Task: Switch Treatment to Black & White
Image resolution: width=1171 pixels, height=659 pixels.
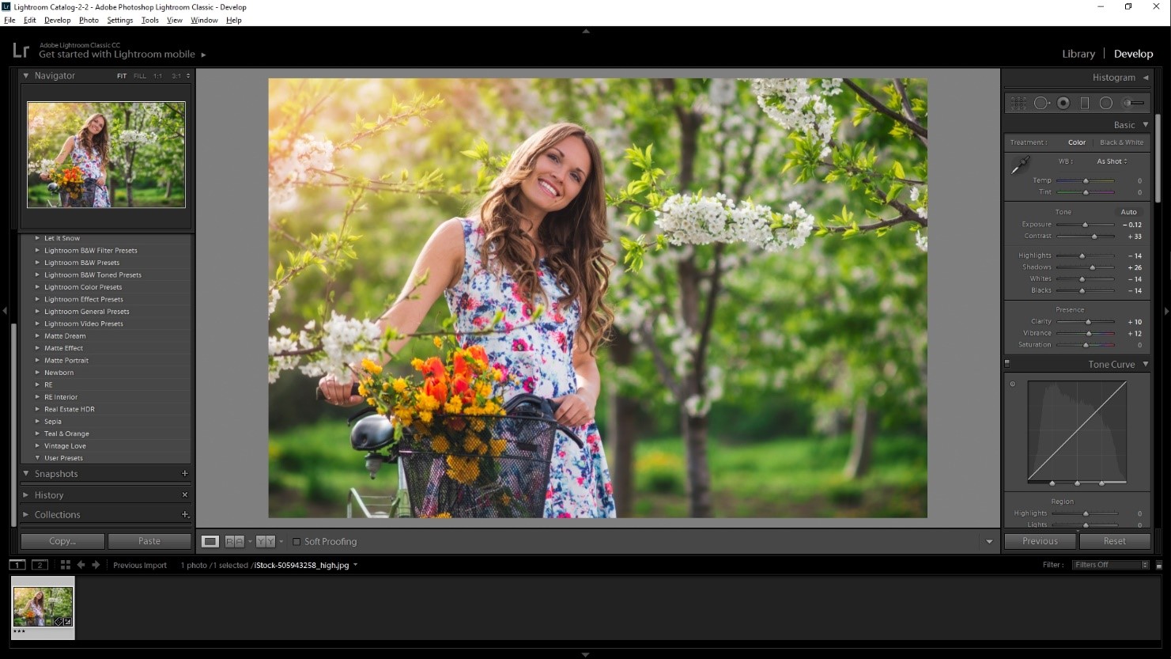Action: click(x=1121, y=142)
